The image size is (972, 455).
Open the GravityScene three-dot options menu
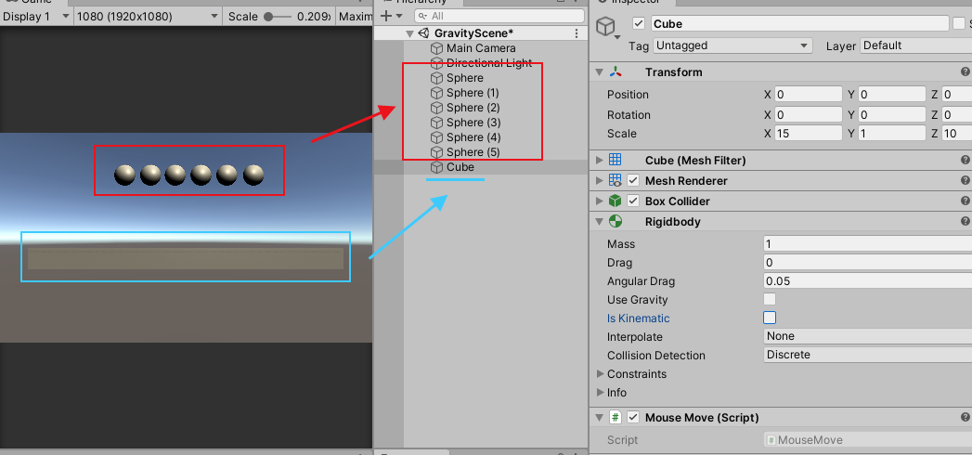click(x=577, y=33)
